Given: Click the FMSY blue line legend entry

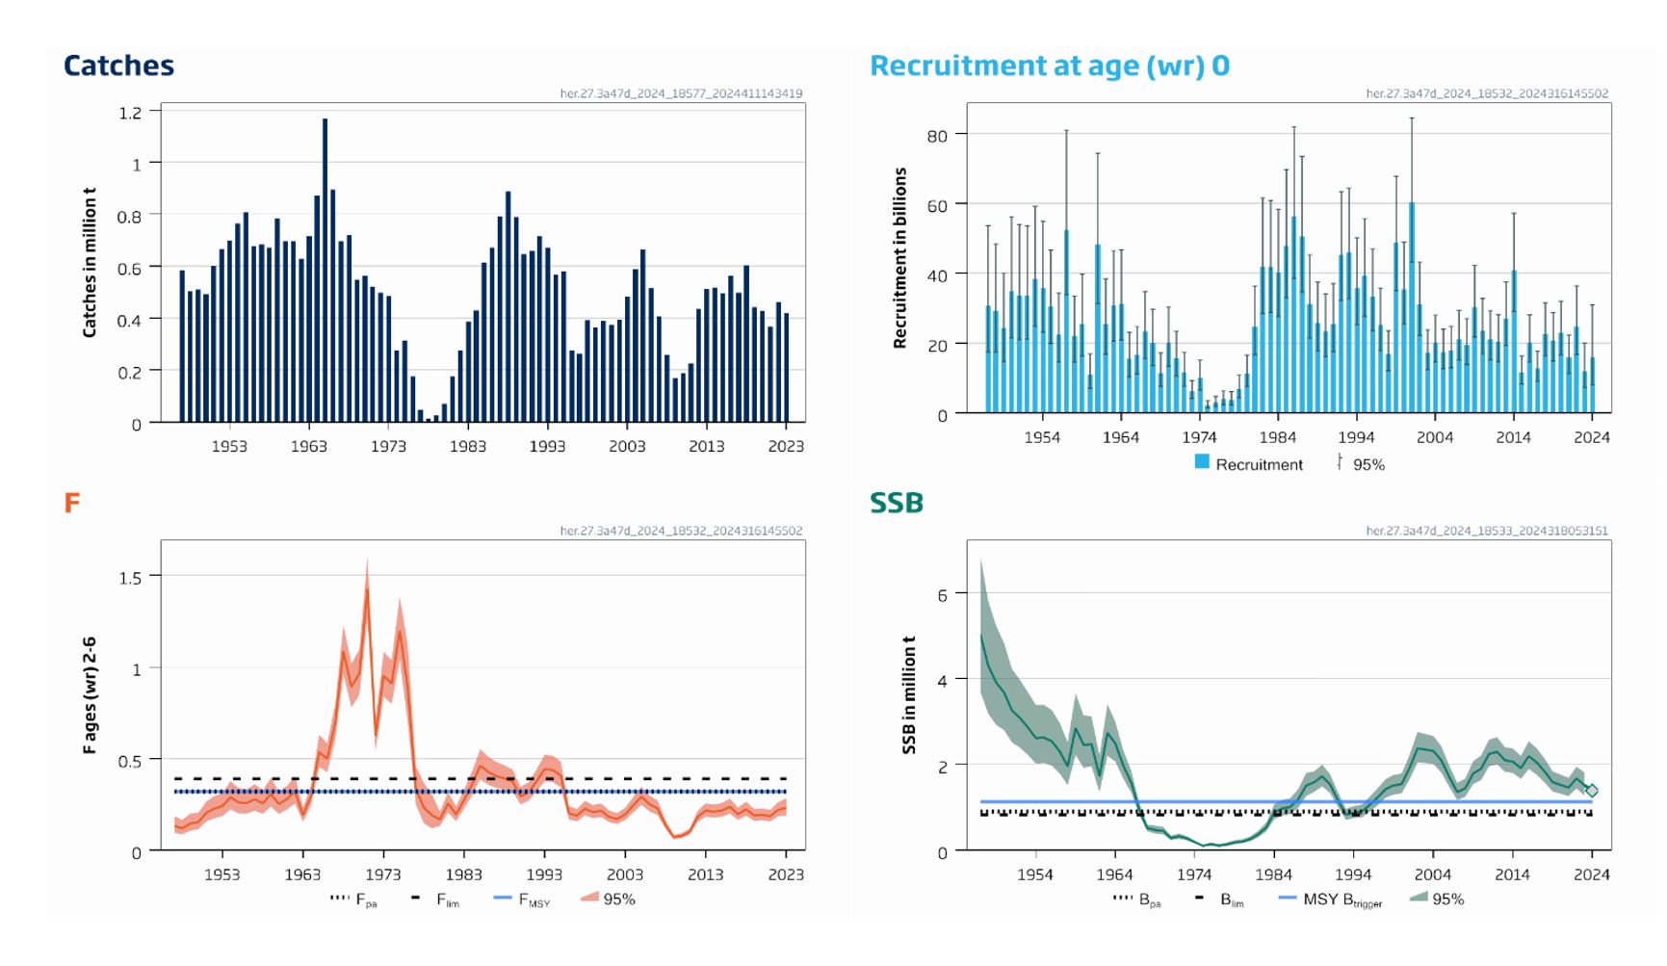Looking at the screenshot, I should (x=521, y=900).
